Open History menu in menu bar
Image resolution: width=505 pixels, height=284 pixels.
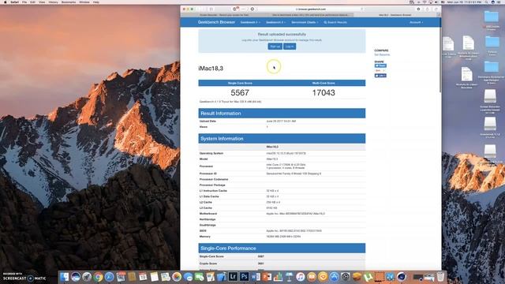(x=53, y=2)
